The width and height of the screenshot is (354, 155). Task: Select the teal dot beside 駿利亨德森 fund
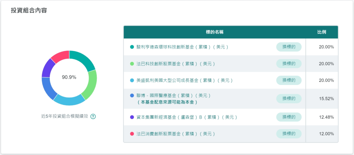click(132, 47)
